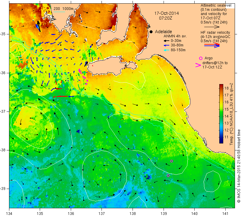Click the longitude axis label '139'
241x217 pixels.
[164, 213]
